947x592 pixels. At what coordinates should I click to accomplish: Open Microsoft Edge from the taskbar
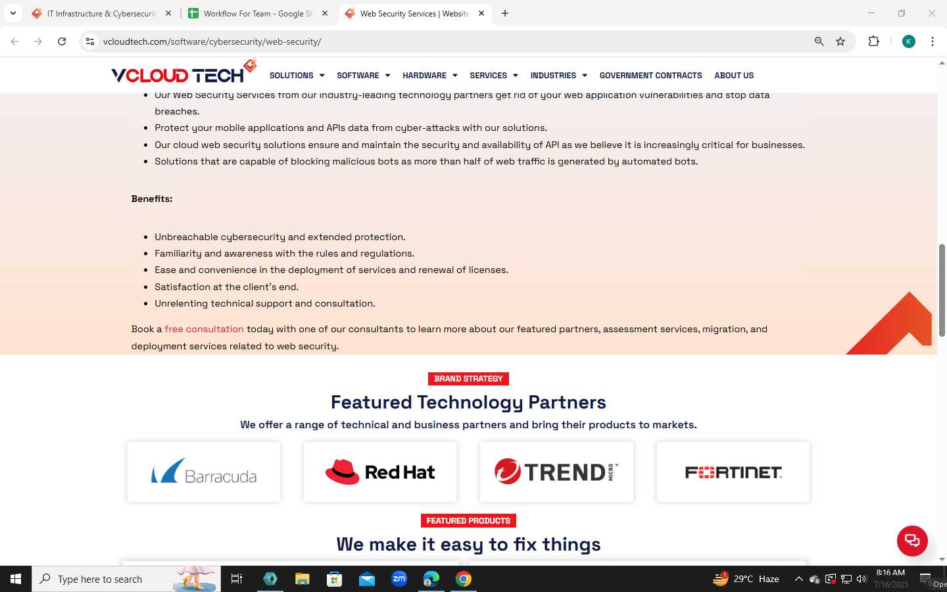pos(431,579)
